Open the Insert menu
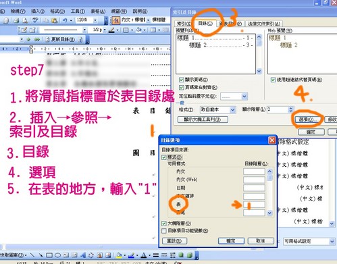The image size is (337, 264). point(38,11)
